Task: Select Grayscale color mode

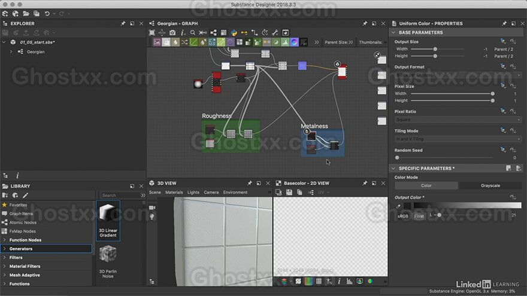Action: tap(490, 185)
